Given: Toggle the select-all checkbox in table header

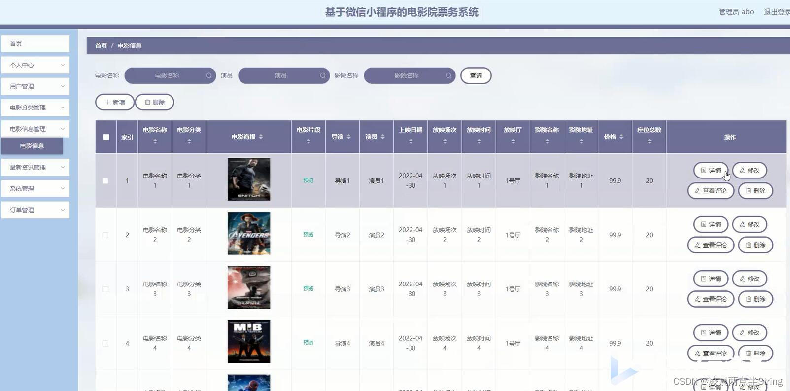Looking at the screenshot, I should click(x=106, y=137).
